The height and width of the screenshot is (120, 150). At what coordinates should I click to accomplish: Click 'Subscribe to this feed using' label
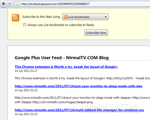pos(41,17)
